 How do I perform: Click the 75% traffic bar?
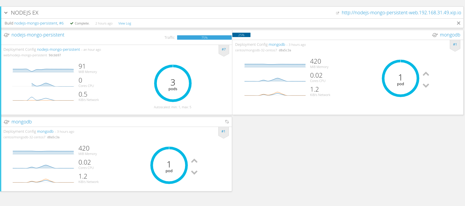[x=204, y=38]
